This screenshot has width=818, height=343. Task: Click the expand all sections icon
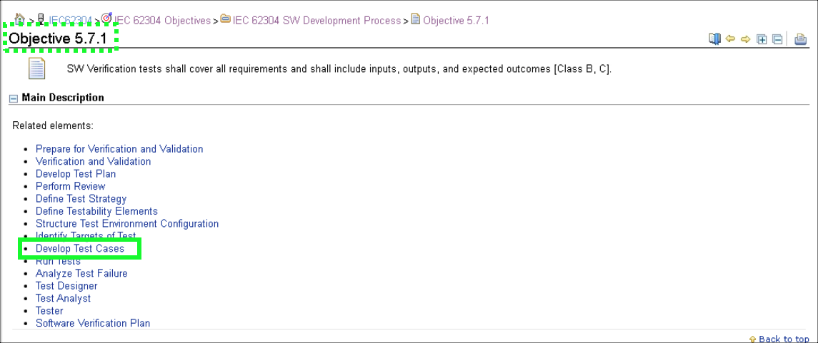[x=762, y=40]
